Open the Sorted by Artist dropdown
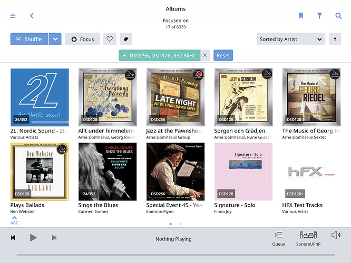 pyautogui.click(x=291, y=39)
